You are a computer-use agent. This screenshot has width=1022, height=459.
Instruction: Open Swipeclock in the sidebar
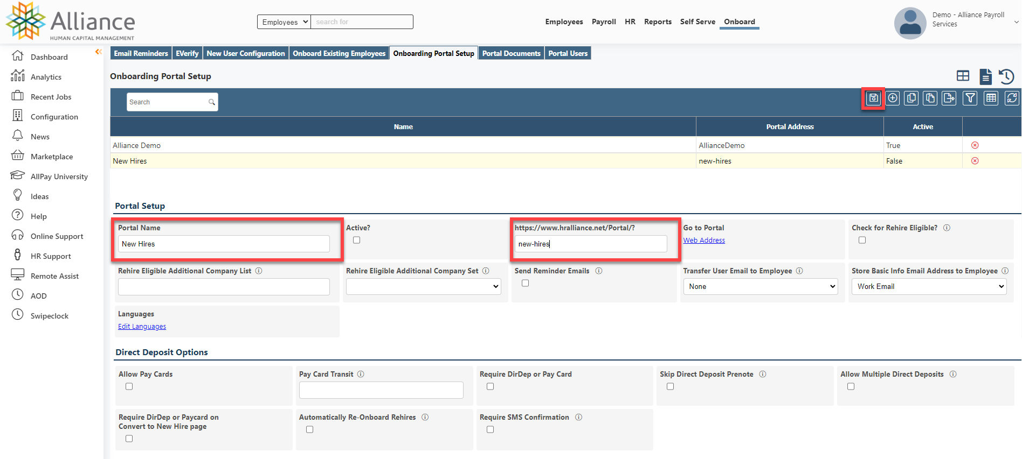click(49, 316)
